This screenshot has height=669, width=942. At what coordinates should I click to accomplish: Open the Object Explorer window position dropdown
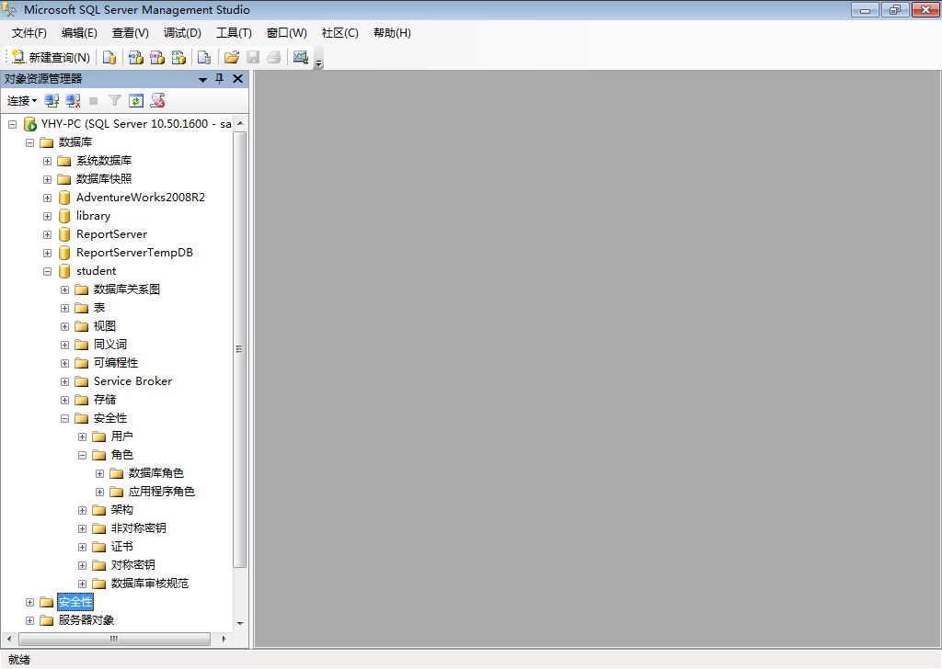[202, 79]
